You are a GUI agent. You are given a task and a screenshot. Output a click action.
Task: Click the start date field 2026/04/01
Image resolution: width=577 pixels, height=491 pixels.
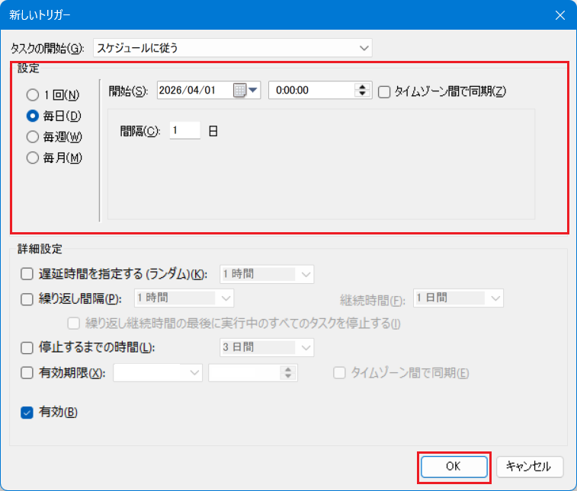click(x=194, y=91)
